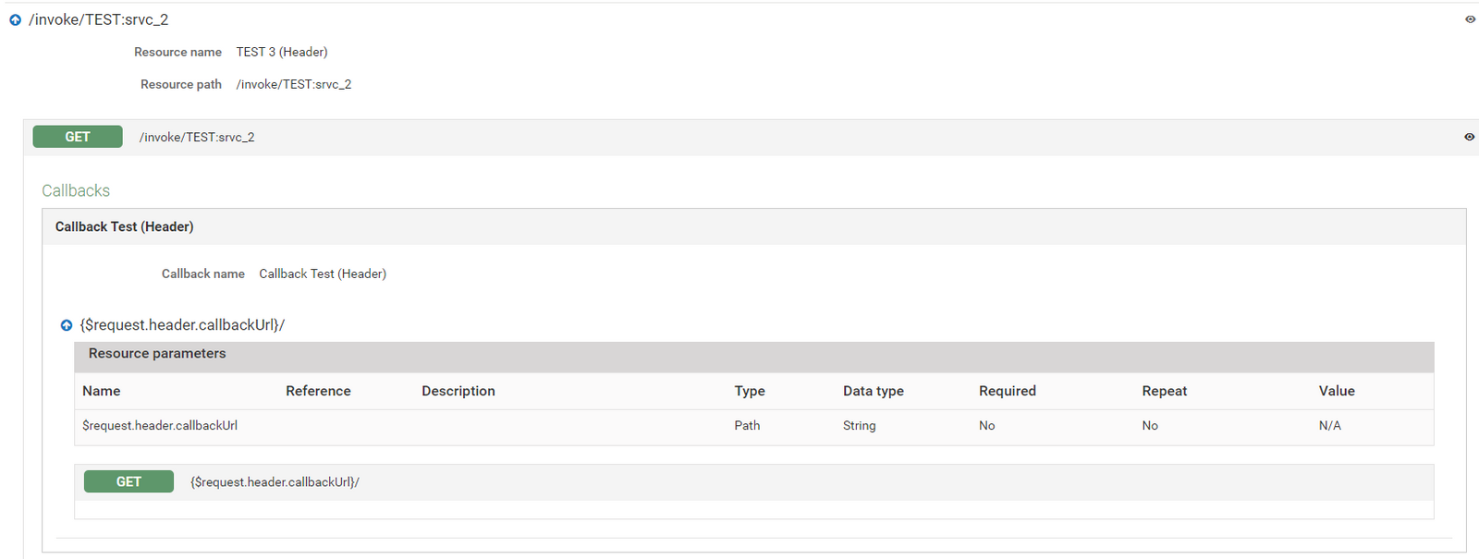The width and height of the screenshot is (1479, 559).
Task: Click the Value column header
Action: click(x=1336, y=391)
